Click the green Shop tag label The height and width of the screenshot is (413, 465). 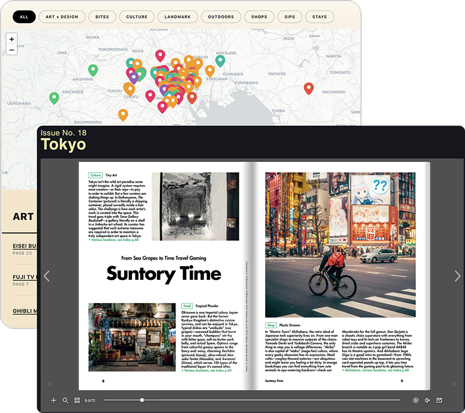tap(271, 325)
